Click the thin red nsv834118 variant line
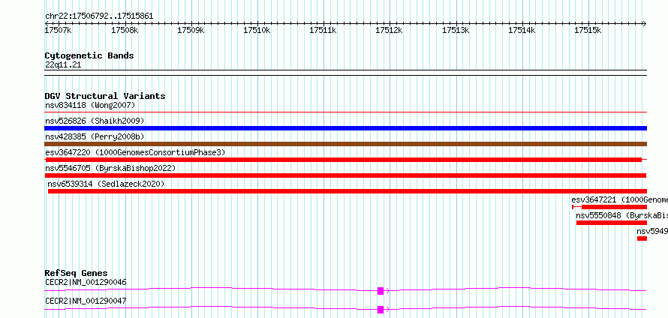Viewport: 668px width, 318px height. (x=346, y=112)
